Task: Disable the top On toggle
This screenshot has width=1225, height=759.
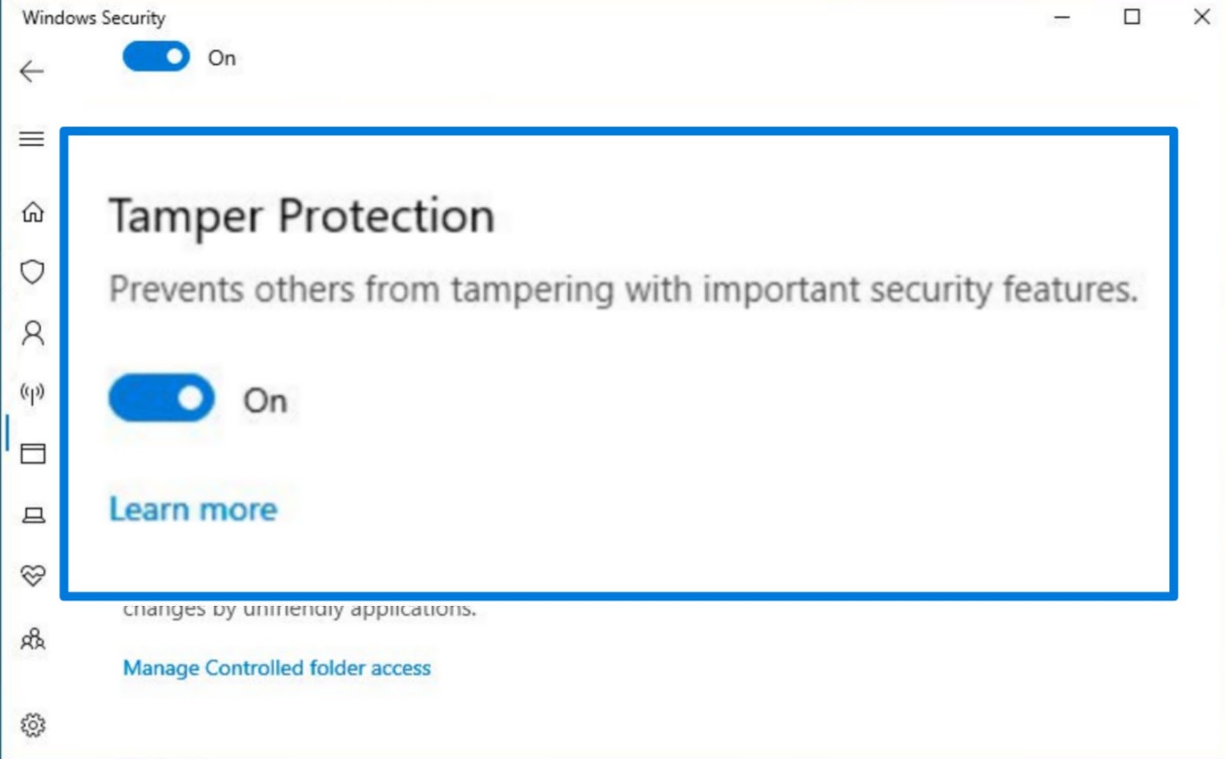Action: 155,57
